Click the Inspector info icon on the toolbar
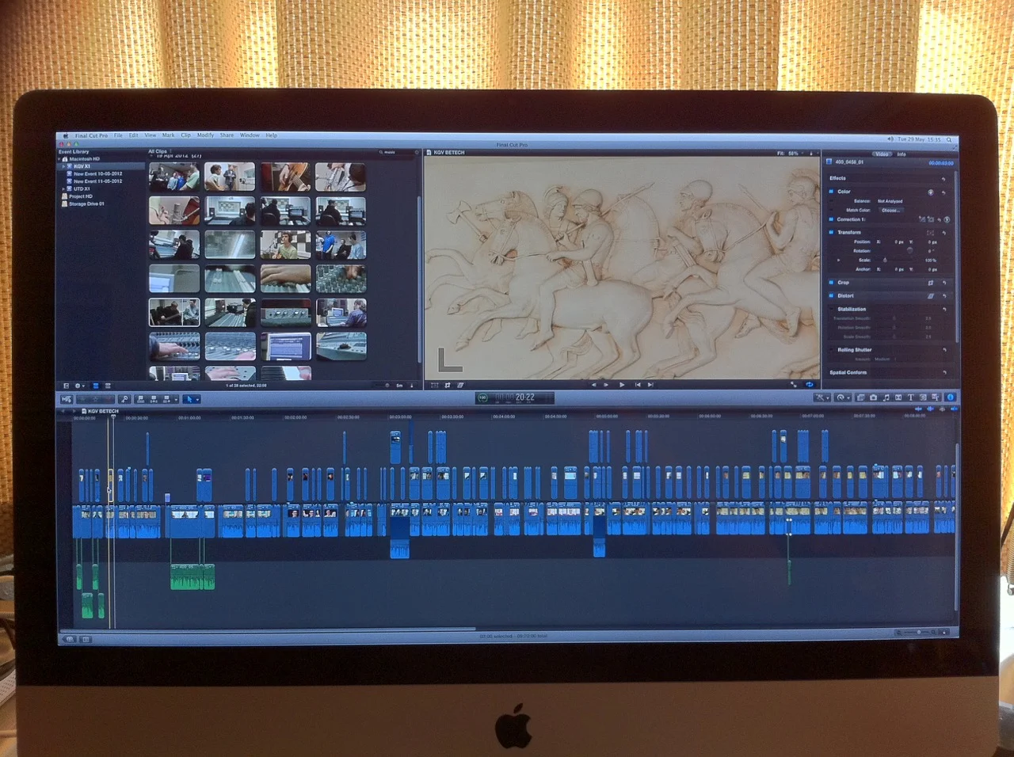Screen dimensions: 1014x757 click(x=951, y=398)
